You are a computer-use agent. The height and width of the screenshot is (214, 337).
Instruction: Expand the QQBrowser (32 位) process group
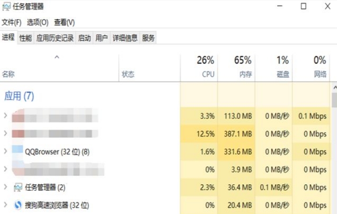pyautogui.click(x=5, y=151)
